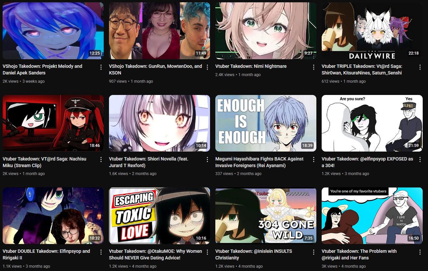The height and width of the screenshot is (271, 428).
Task: Open title 'VShojo Takedown: Projekt Melody and Daniel Apek Sanders'
Action: pyautogui.click(x=42, y=69)
